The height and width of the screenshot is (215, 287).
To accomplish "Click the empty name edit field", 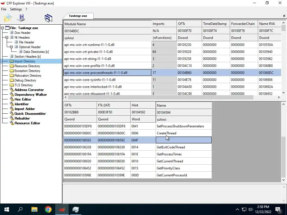I will click(184, 140).
